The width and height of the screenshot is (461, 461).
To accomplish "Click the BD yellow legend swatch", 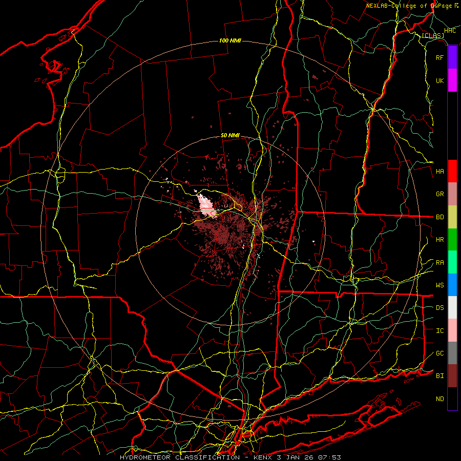I will [452, 217].
